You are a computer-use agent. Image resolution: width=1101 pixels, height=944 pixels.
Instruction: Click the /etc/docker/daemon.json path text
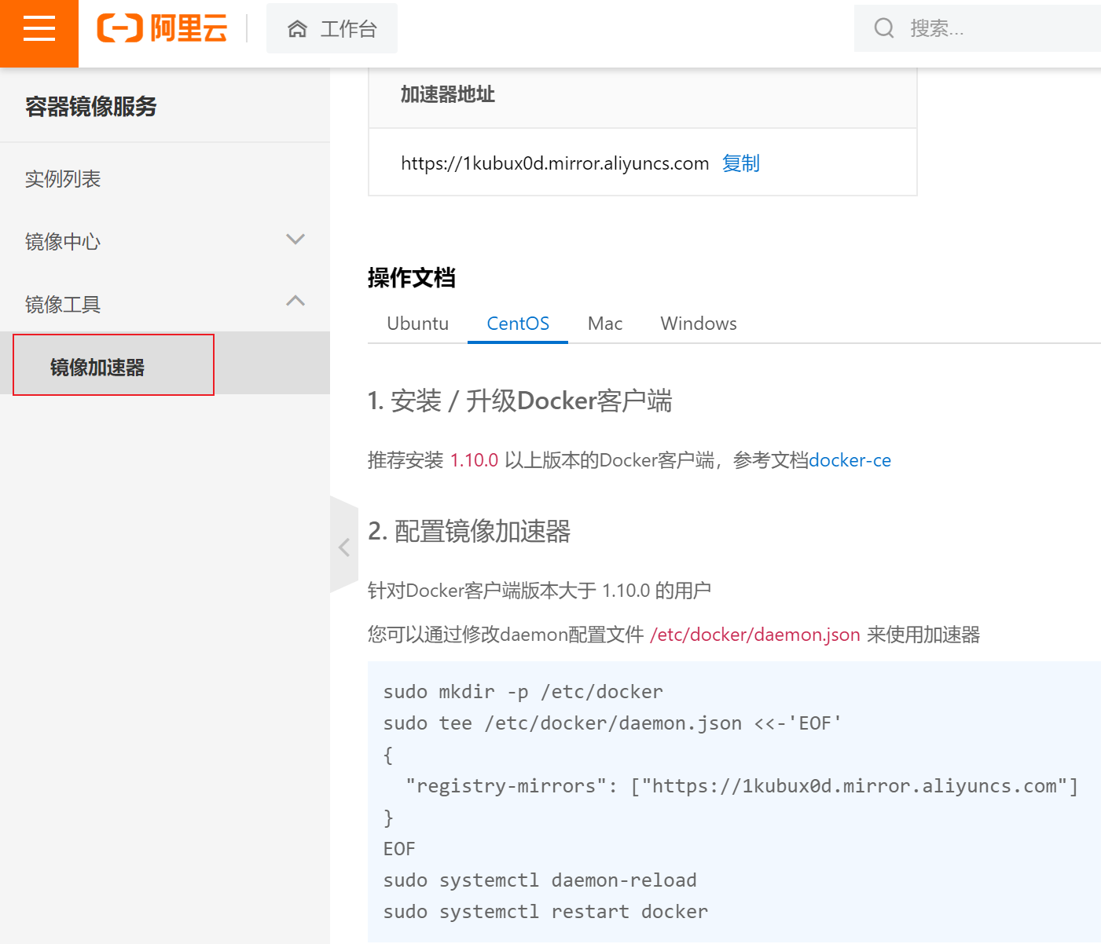(755, 635)
